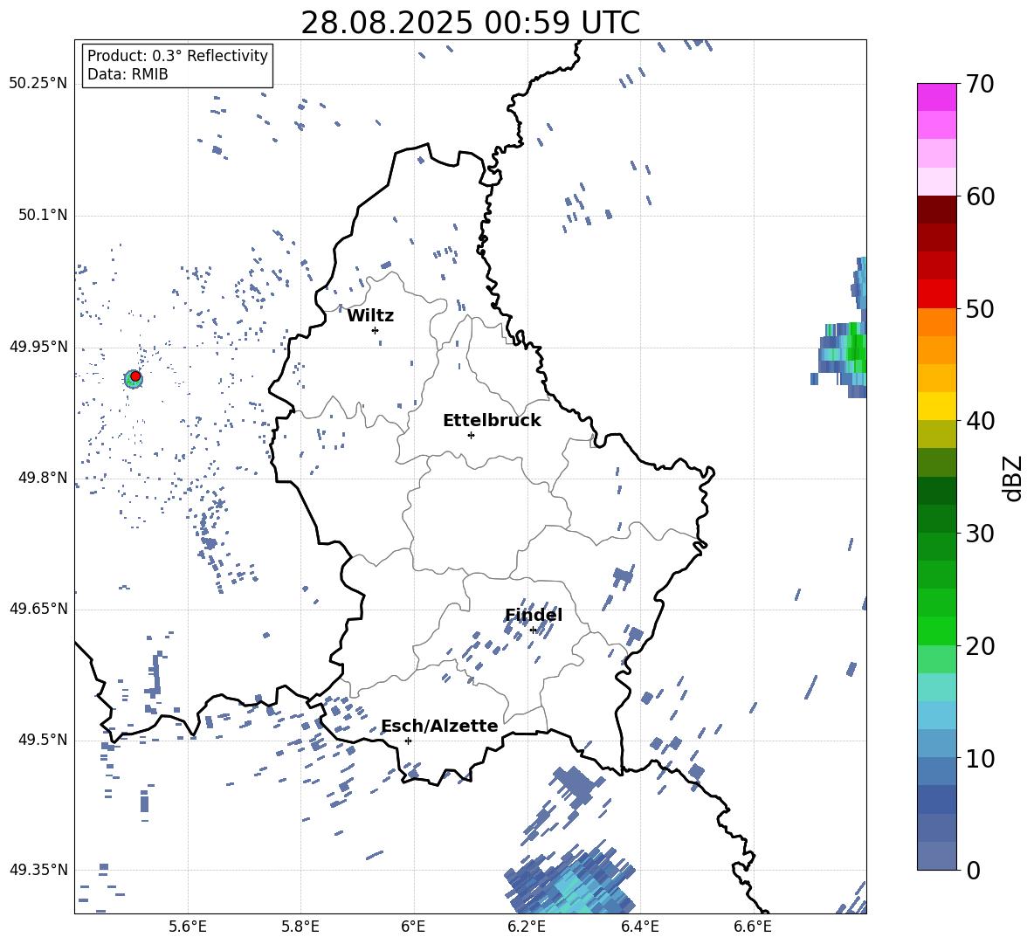The height and width of the screenshot is (944, 1034).
Task: Click the Esch/Alzette city label
Action: click(439, 727)
